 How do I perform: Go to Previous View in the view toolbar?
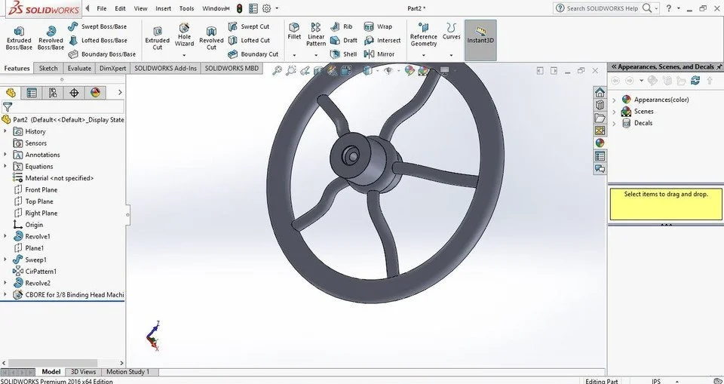point(305,71)
